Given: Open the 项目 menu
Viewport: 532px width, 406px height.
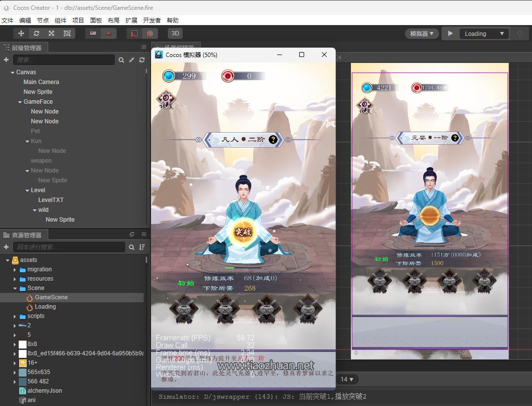Looking at the screenshot, I should [x=78, y=20].
